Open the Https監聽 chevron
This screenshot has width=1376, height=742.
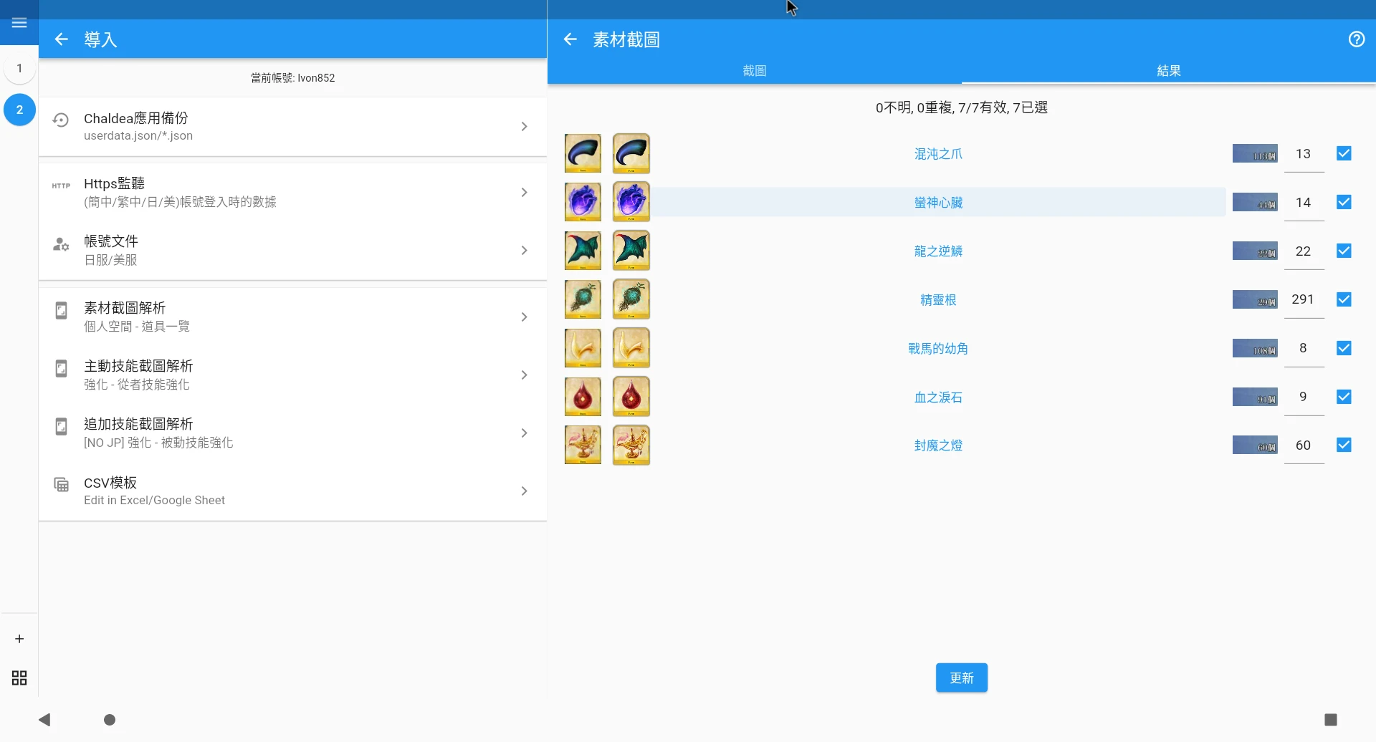(x=524, y=193)
